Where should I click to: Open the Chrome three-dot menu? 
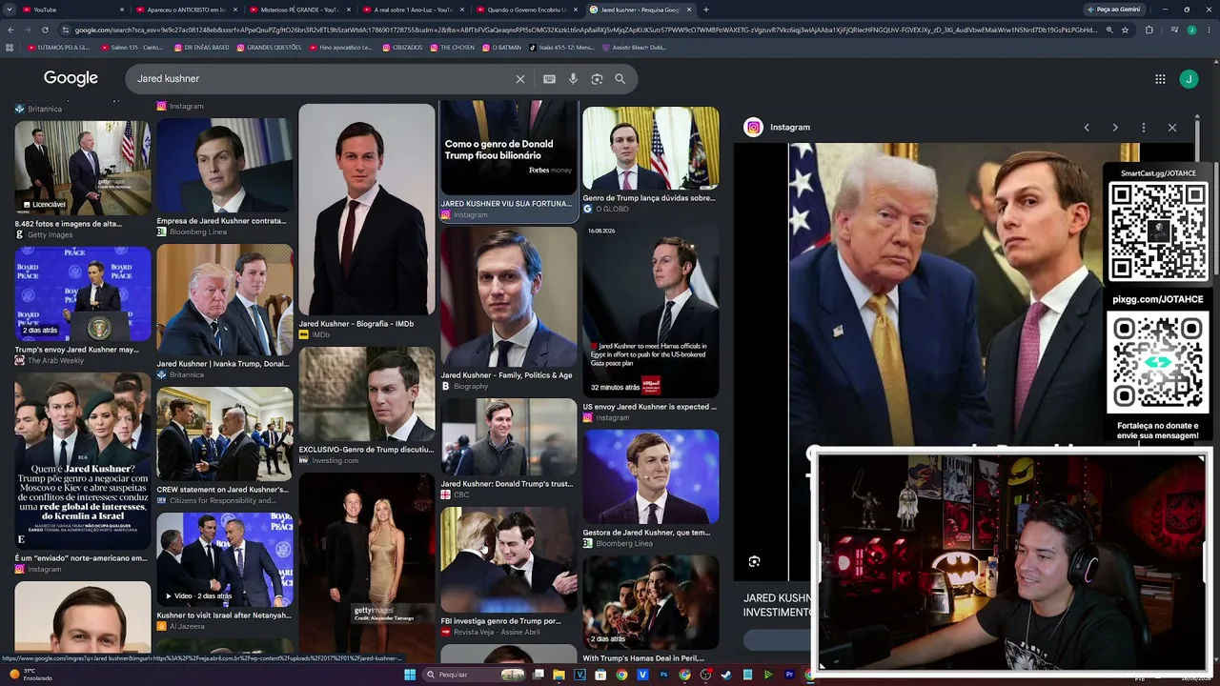pos(1210,30)
